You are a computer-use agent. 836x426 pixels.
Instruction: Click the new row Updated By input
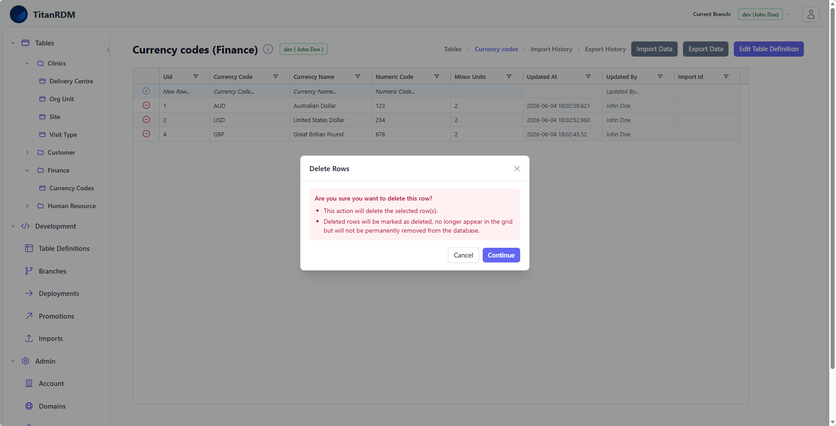638,91
